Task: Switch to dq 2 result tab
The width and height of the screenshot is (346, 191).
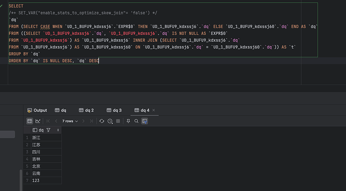Action: (x=86, y=110)
